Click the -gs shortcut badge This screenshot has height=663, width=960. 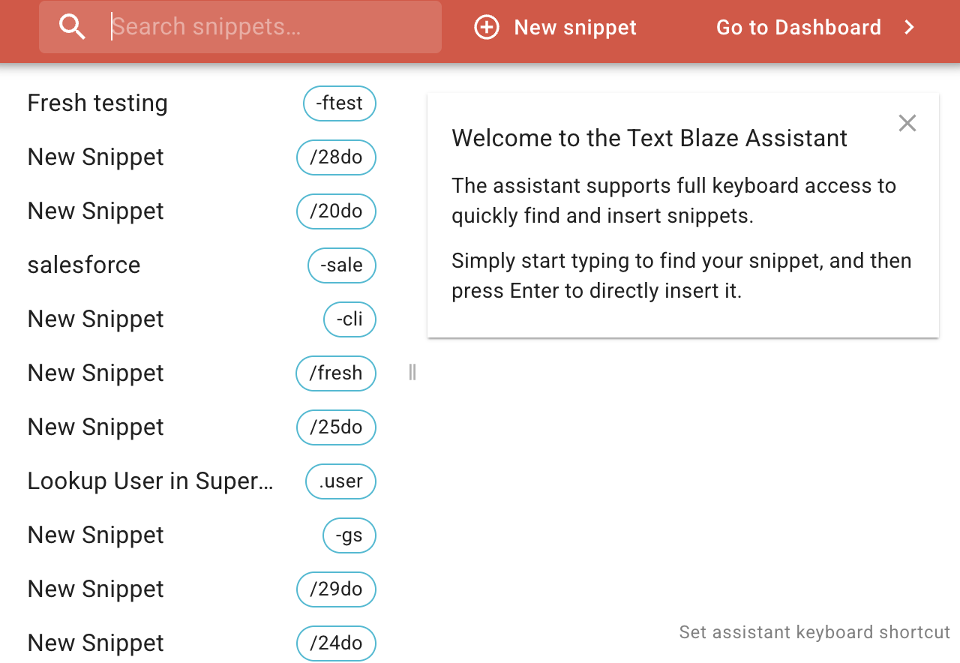click(349, 535)
